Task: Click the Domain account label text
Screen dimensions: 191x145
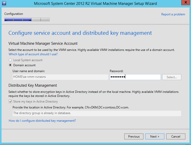Action: (24, 65)
